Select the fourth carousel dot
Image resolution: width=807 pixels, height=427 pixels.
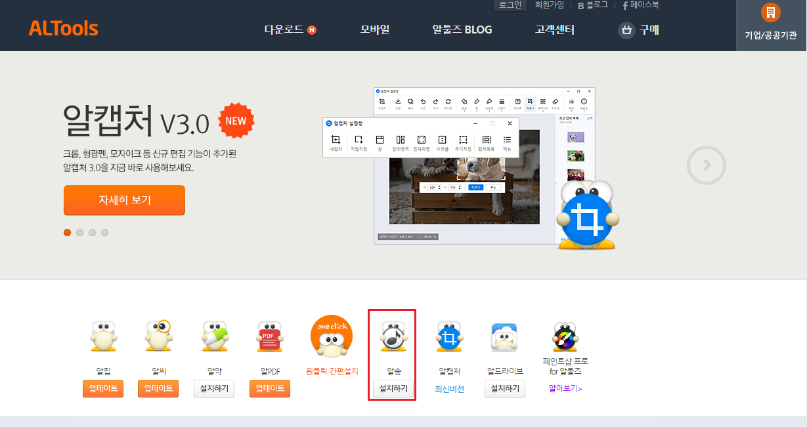click(x=104, y=232)
